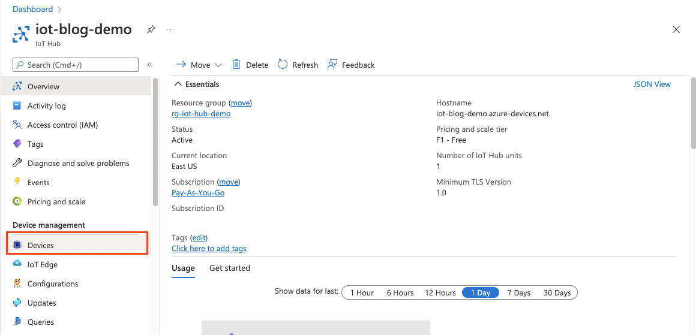This screenshot has width=696, height=335.
Task: Open the rg-iot-hub-demo resource group link
Action: pyautogui.click(x=201, y=113)
